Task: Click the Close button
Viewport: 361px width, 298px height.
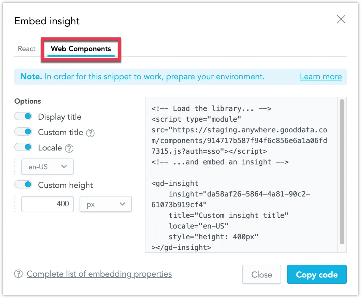Action: tap(262, 275)
